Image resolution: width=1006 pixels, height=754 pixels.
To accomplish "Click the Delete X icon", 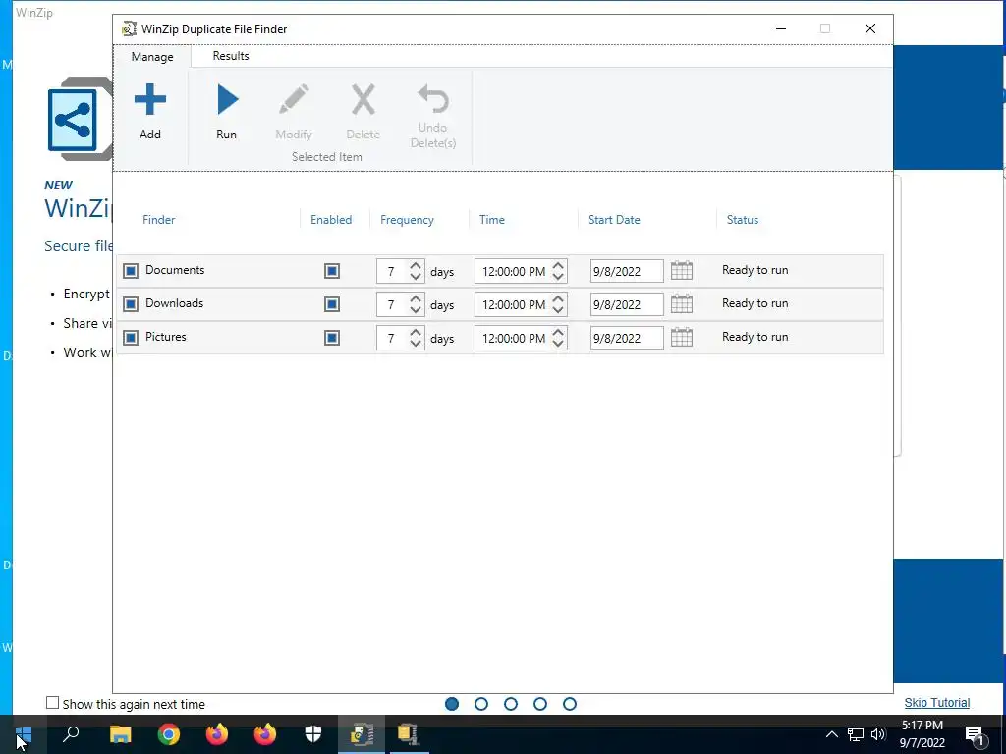I will click(363, 100).
